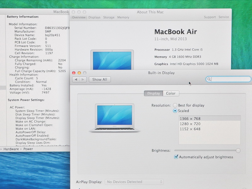
Task: Click the MacBook Air heading in About This Mac
Action: click(x=175, y=32)
